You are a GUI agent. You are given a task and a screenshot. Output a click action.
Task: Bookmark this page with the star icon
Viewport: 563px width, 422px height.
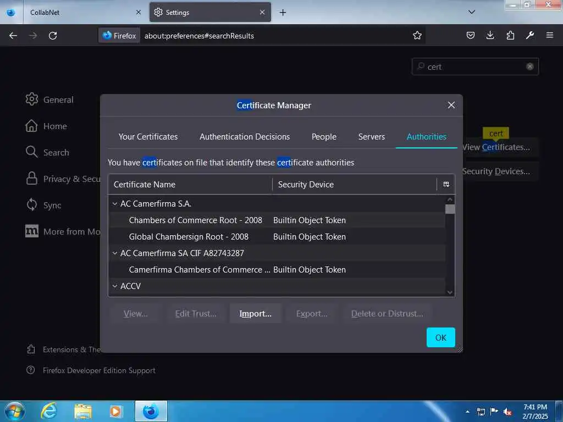[x=417, y=36]
